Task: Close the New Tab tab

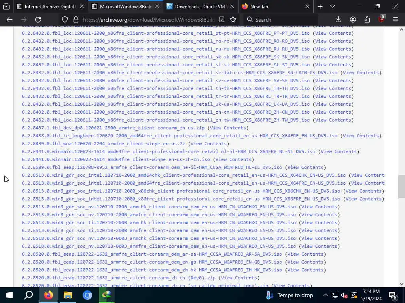Action: 307,6
